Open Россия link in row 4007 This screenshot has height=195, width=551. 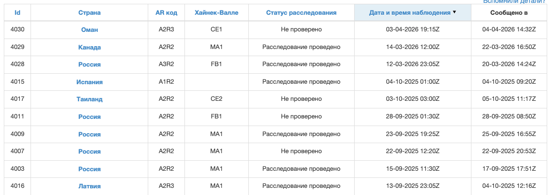pyautogui.click(x=89, y=152)
